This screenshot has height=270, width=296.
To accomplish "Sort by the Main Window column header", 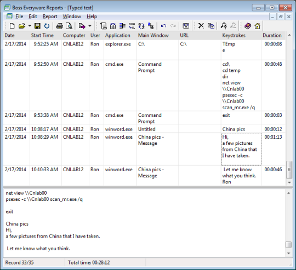I will point(158,36).
